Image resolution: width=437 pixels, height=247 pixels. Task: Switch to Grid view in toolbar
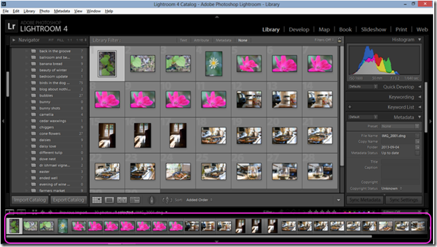(97, 200)
